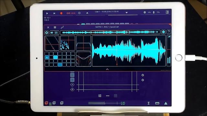Open the question mark help

coord(169,32)
